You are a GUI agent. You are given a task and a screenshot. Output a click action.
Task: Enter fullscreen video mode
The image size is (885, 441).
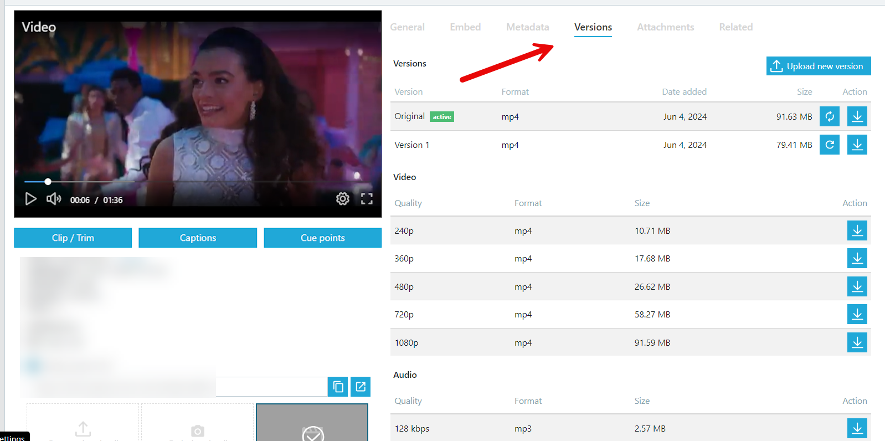[x=367, y=199]
